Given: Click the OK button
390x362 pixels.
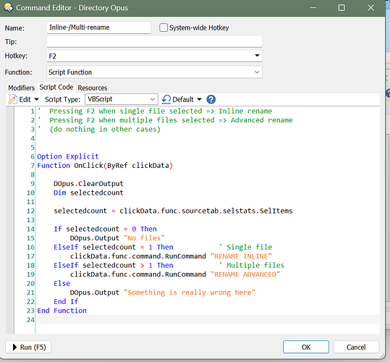Looking at the screenshot, I should tap(306, 347).
